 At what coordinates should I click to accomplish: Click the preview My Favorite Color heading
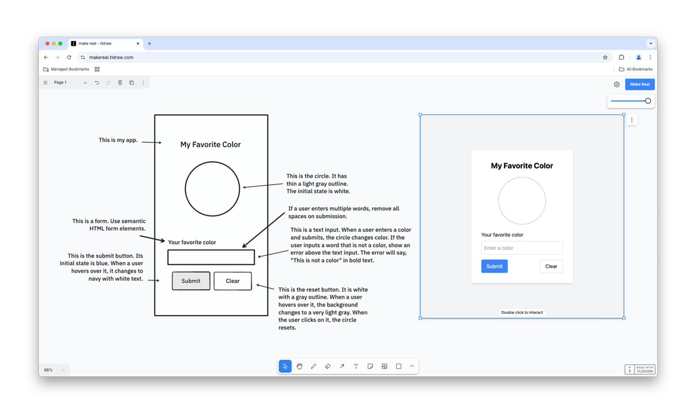point(522,166)
